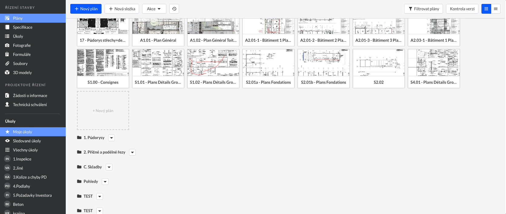Click the Specifikace book icon

tap(7, 27)
